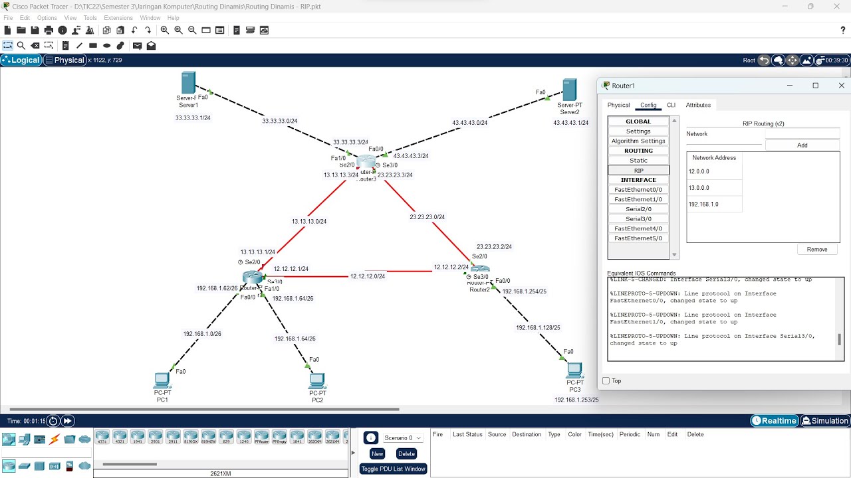The image size is (851, 478).
Task: Open FastEthernet4/0 interface config
Action: (638, 228)
